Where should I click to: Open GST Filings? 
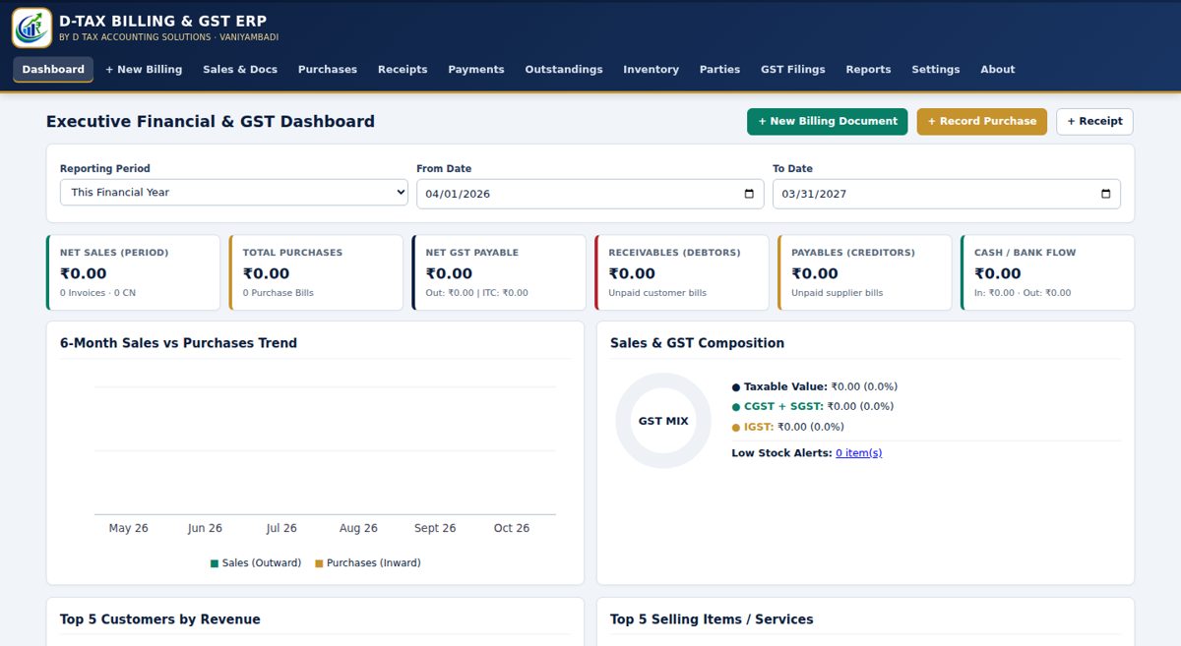793,70
